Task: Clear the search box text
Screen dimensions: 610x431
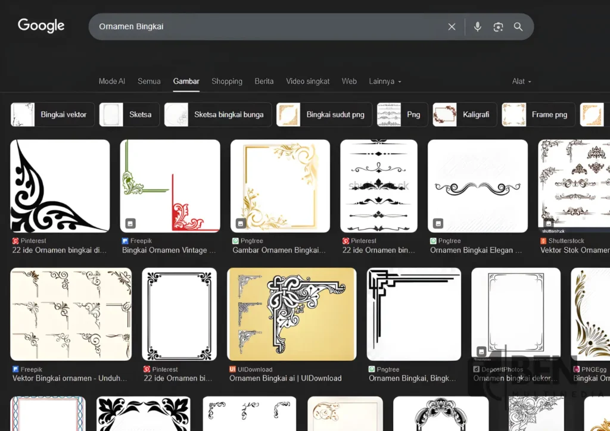Action: click(452, 27)
